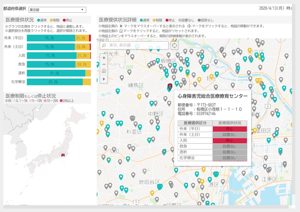Image resolution: width=300 pixels, height=212 pixels.
Task: Click the arrow to expand the map control panel
Action: click(x=104, y=79)
